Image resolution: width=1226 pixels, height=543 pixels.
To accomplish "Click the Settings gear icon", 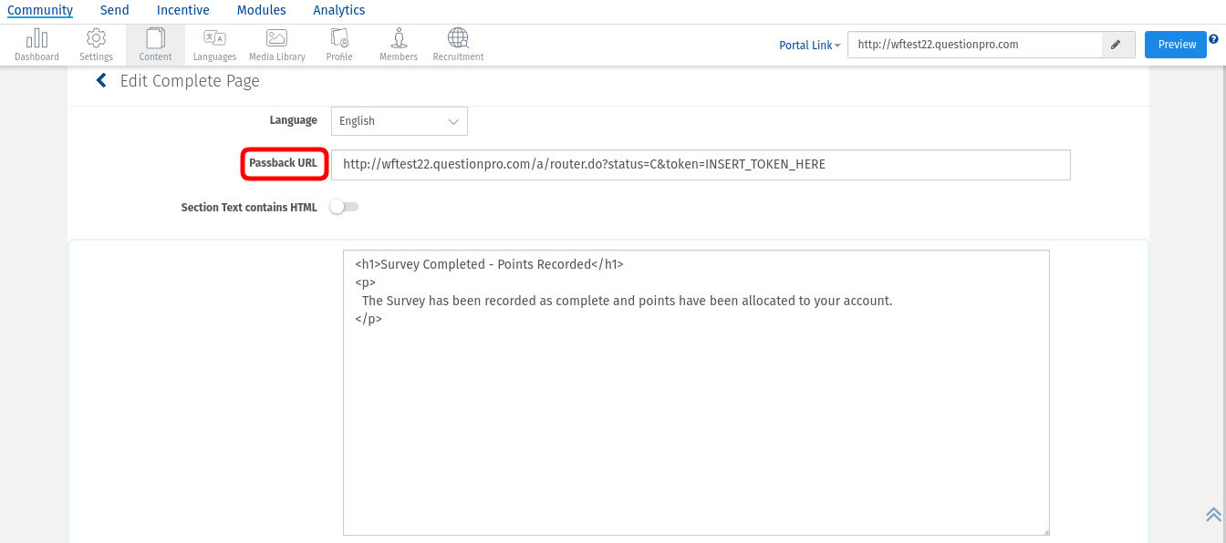I will click(96, 39).
